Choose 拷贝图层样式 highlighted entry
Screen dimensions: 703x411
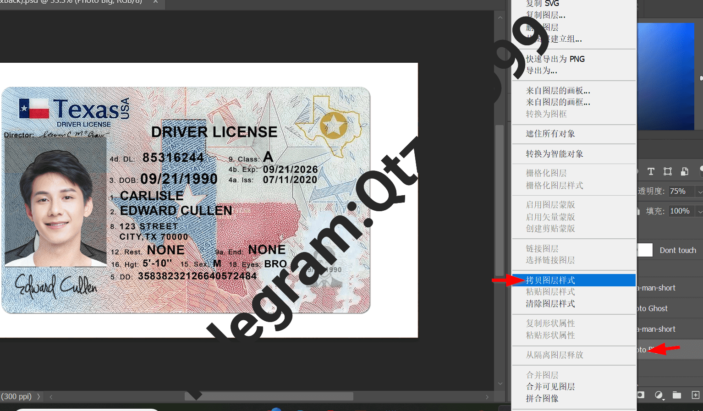coord(574,280)
